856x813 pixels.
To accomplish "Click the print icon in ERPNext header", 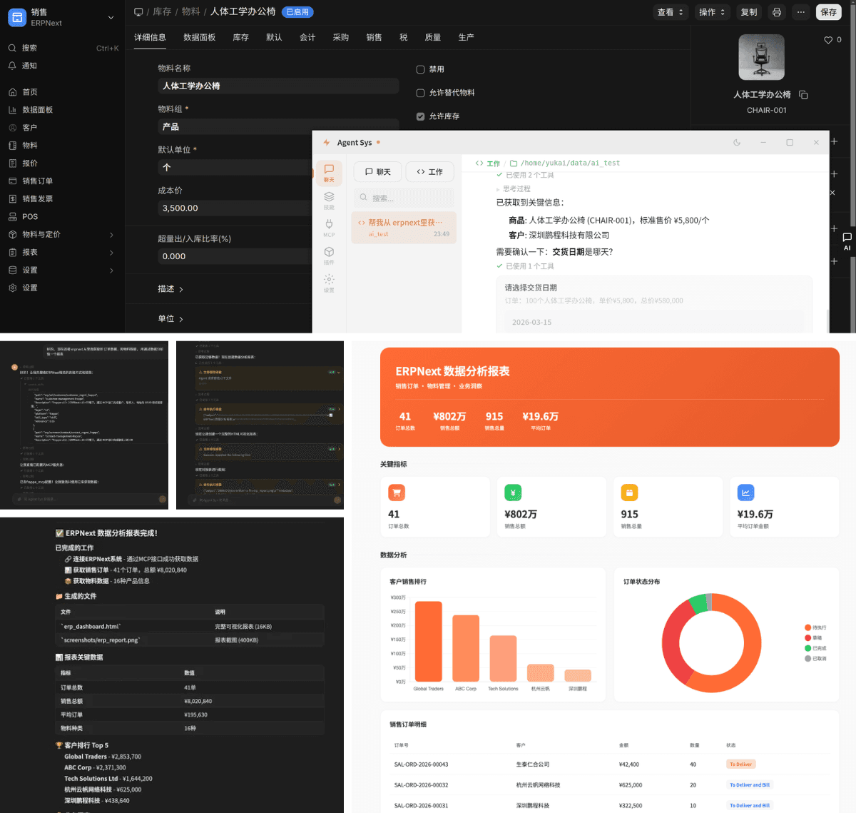I will [777, 12].
